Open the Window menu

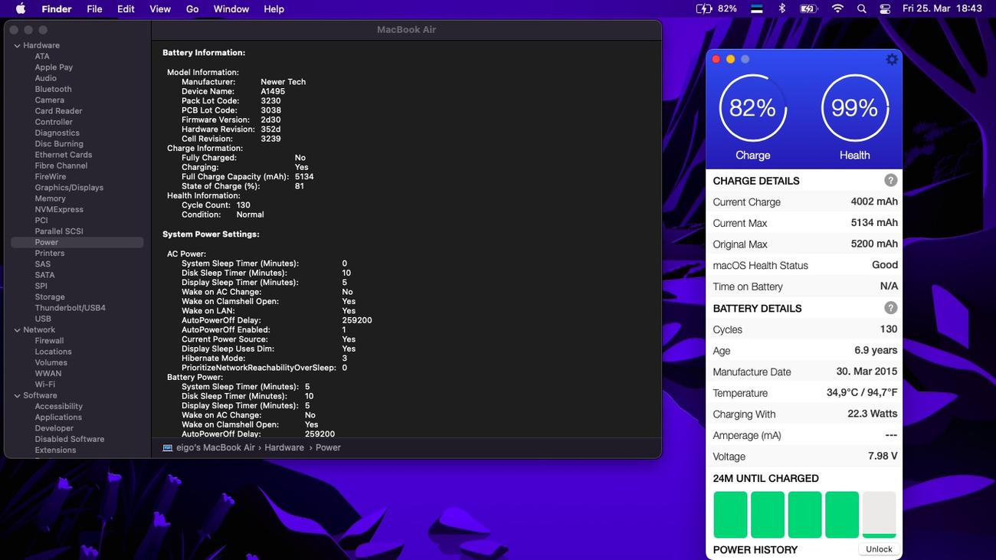coord(231,9)
